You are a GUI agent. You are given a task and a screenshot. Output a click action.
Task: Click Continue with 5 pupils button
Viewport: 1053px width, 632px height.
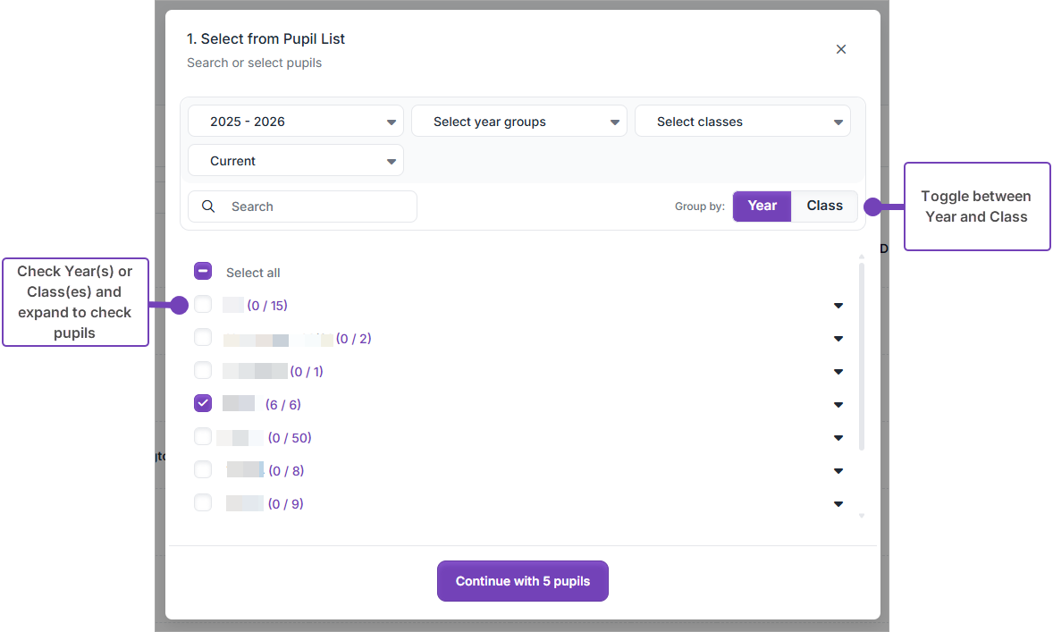coord(522,581)
